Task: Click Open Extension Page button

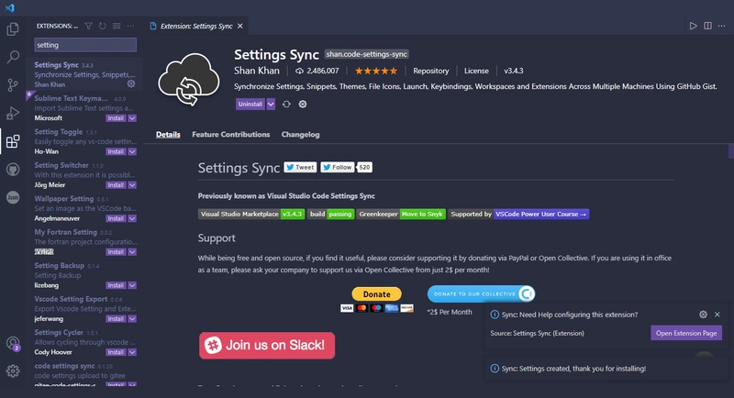Action: [x=686, y=333]
